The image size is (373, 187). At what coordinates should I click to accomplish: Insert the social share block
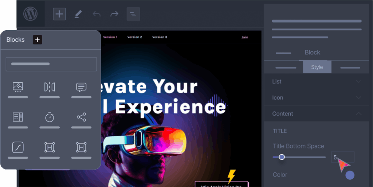[81, 117]
